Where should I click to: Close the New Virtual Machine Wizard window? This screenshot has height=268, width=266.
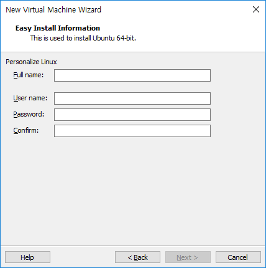point(256,9)
